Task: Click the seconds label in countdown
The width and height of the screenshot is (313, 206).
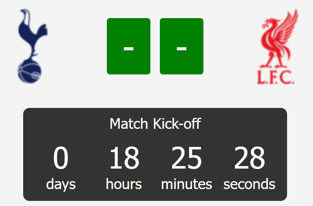Action: [x=249, y=184]
